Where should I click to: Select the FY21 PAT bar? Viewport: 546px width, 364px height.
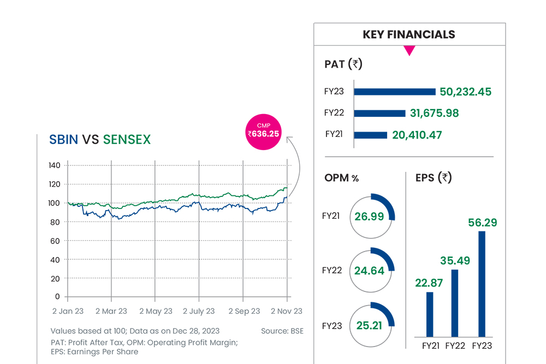(x=371, y=135)
